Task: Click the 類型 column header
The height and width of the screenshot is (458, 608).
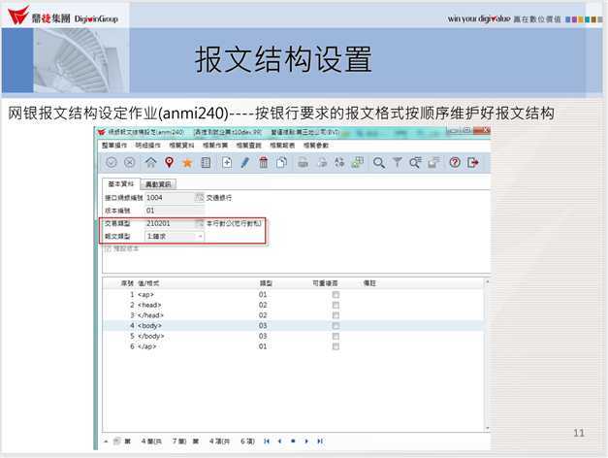Action: coord(266,283)
